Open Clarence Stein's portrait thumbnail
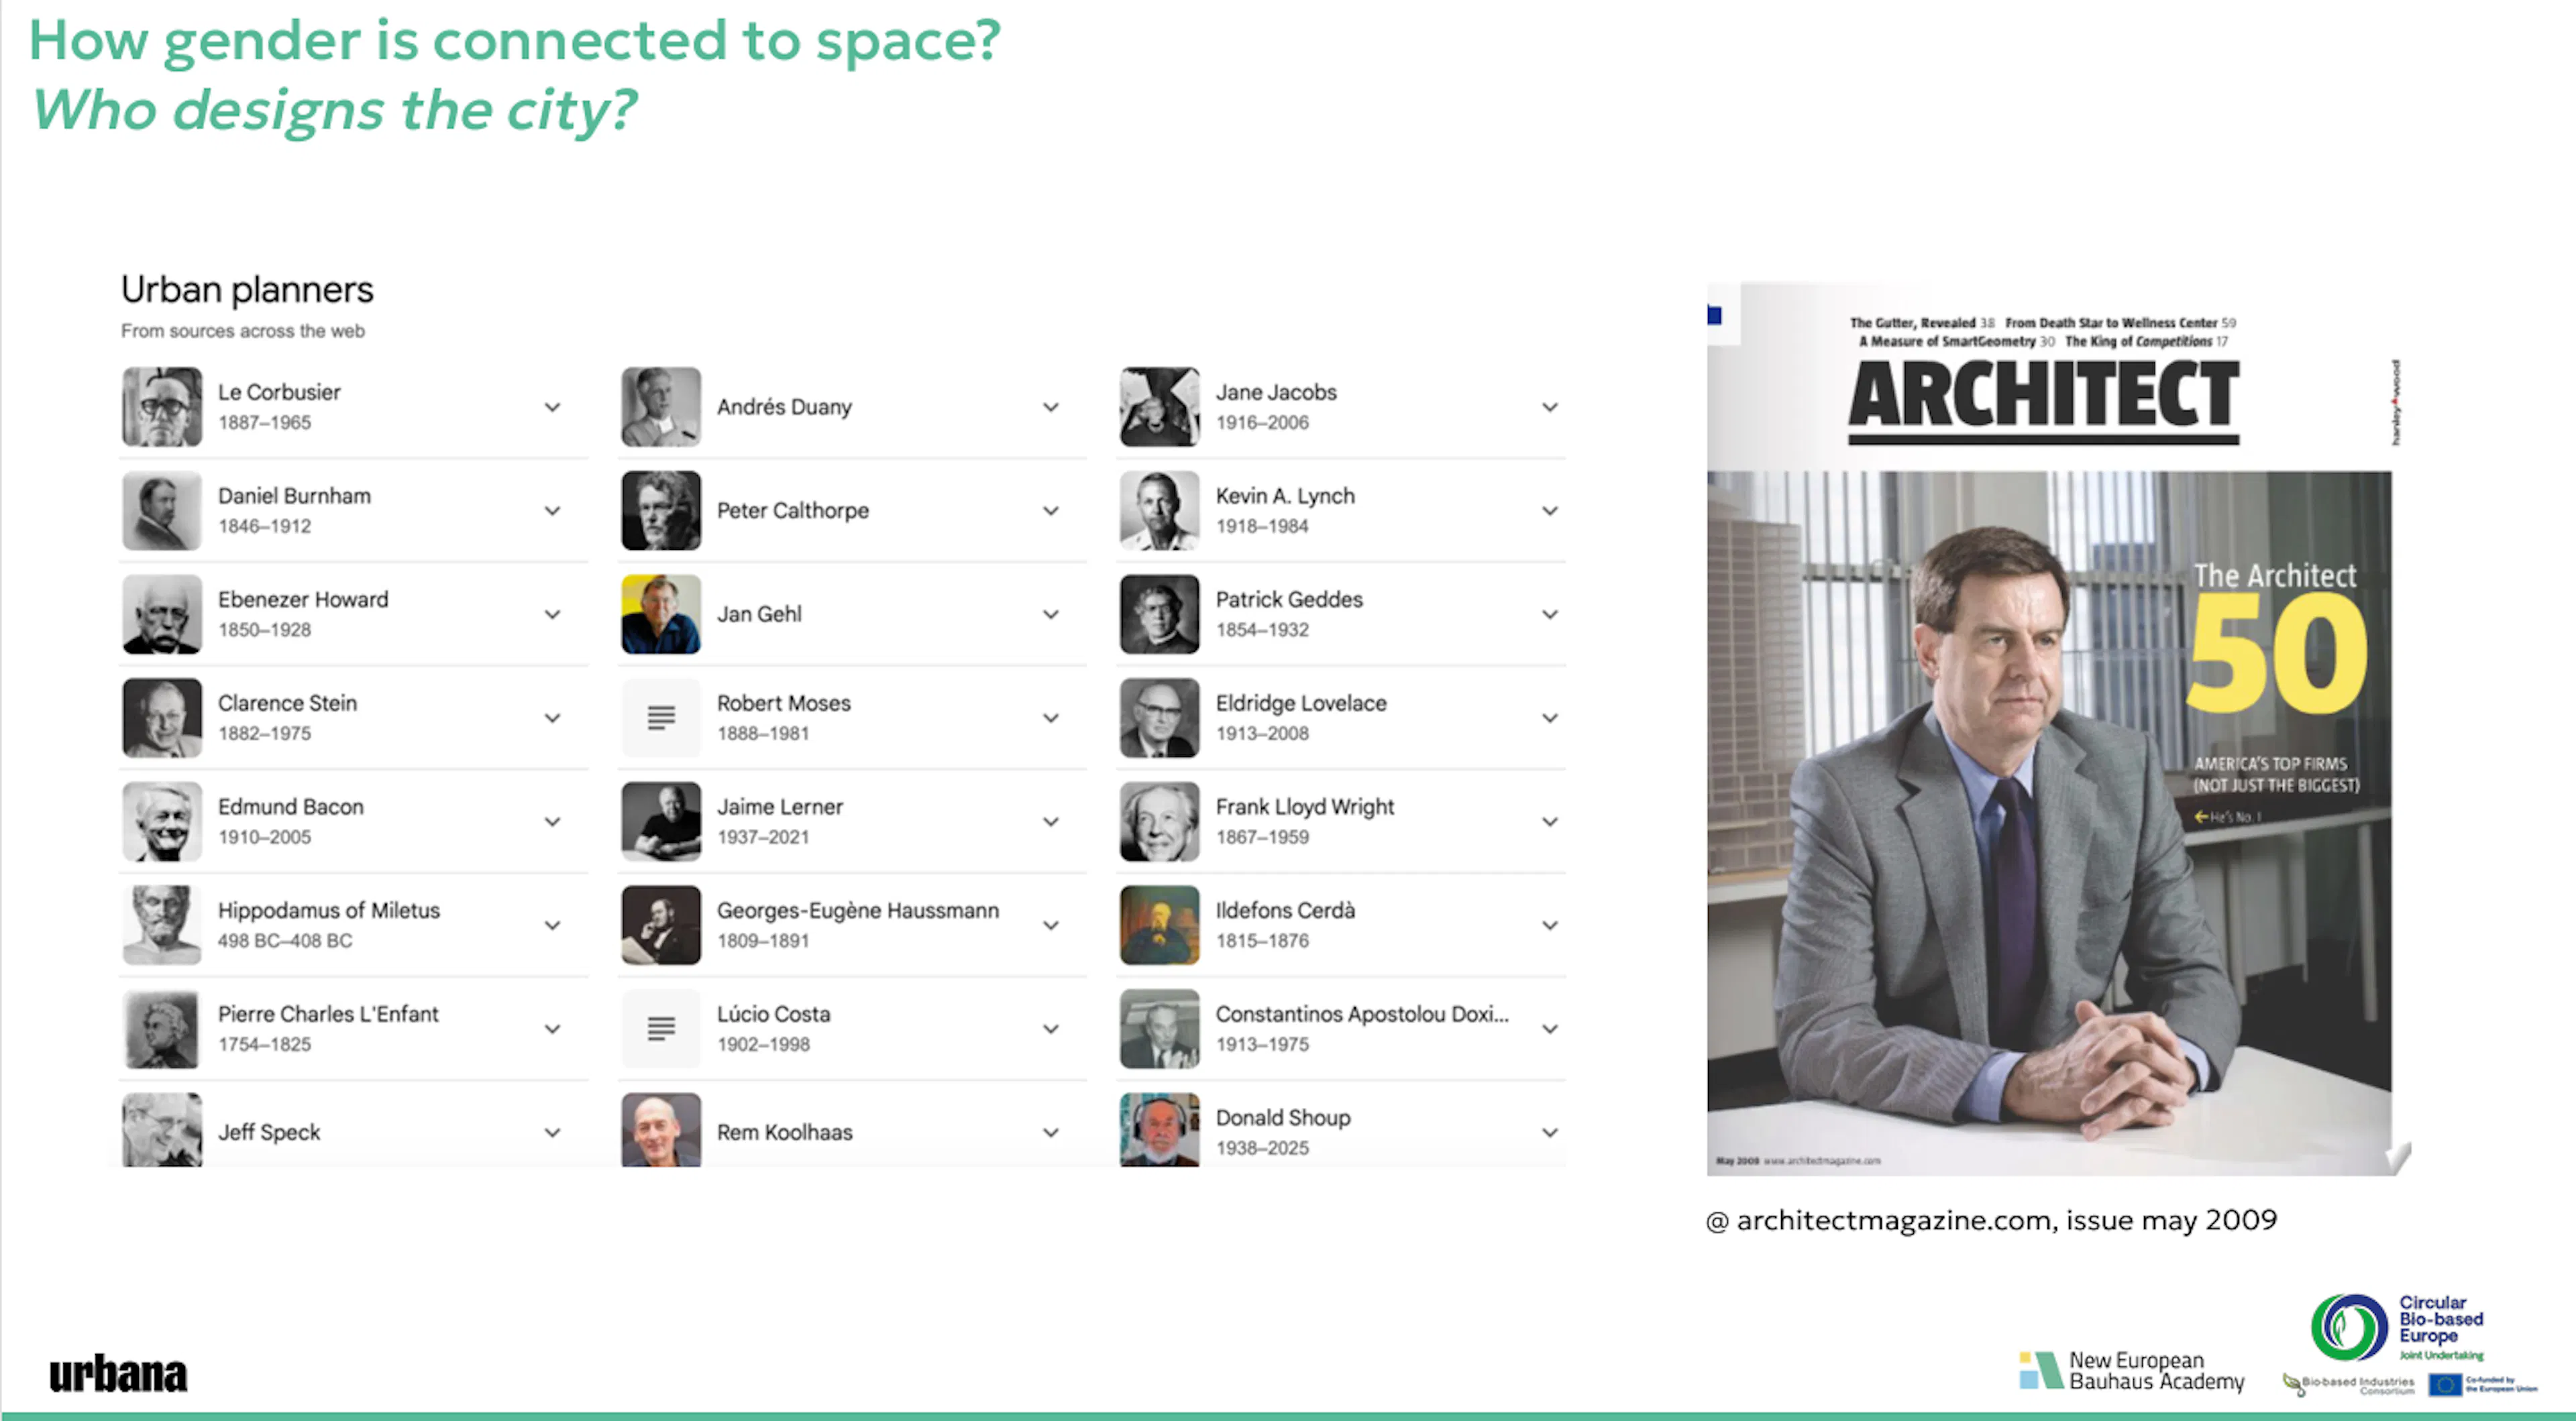Viewport: 2576px width, 1421px height. pos(162,718)
